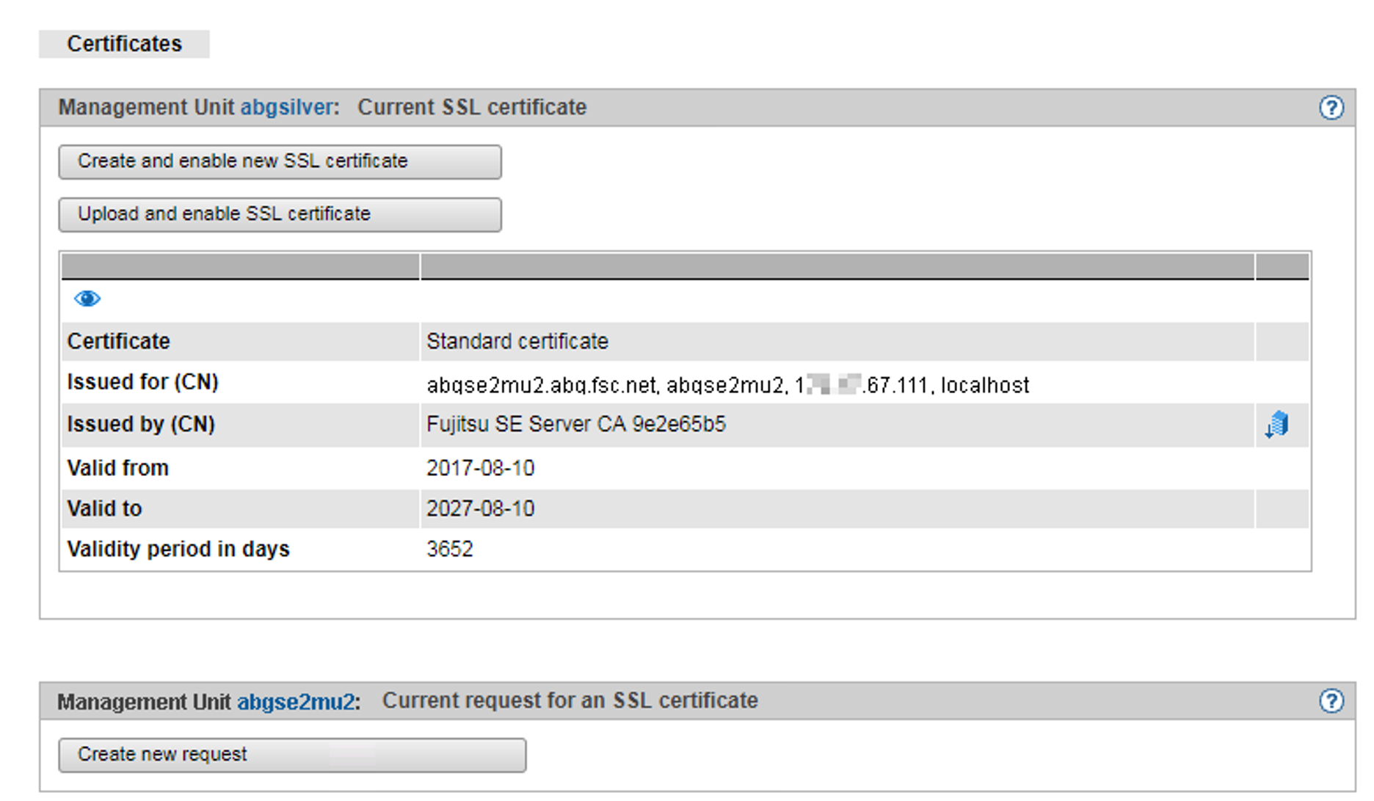Click the wide middle column header of table
The width and height of the screenshot is (1374, 801).
837,266
